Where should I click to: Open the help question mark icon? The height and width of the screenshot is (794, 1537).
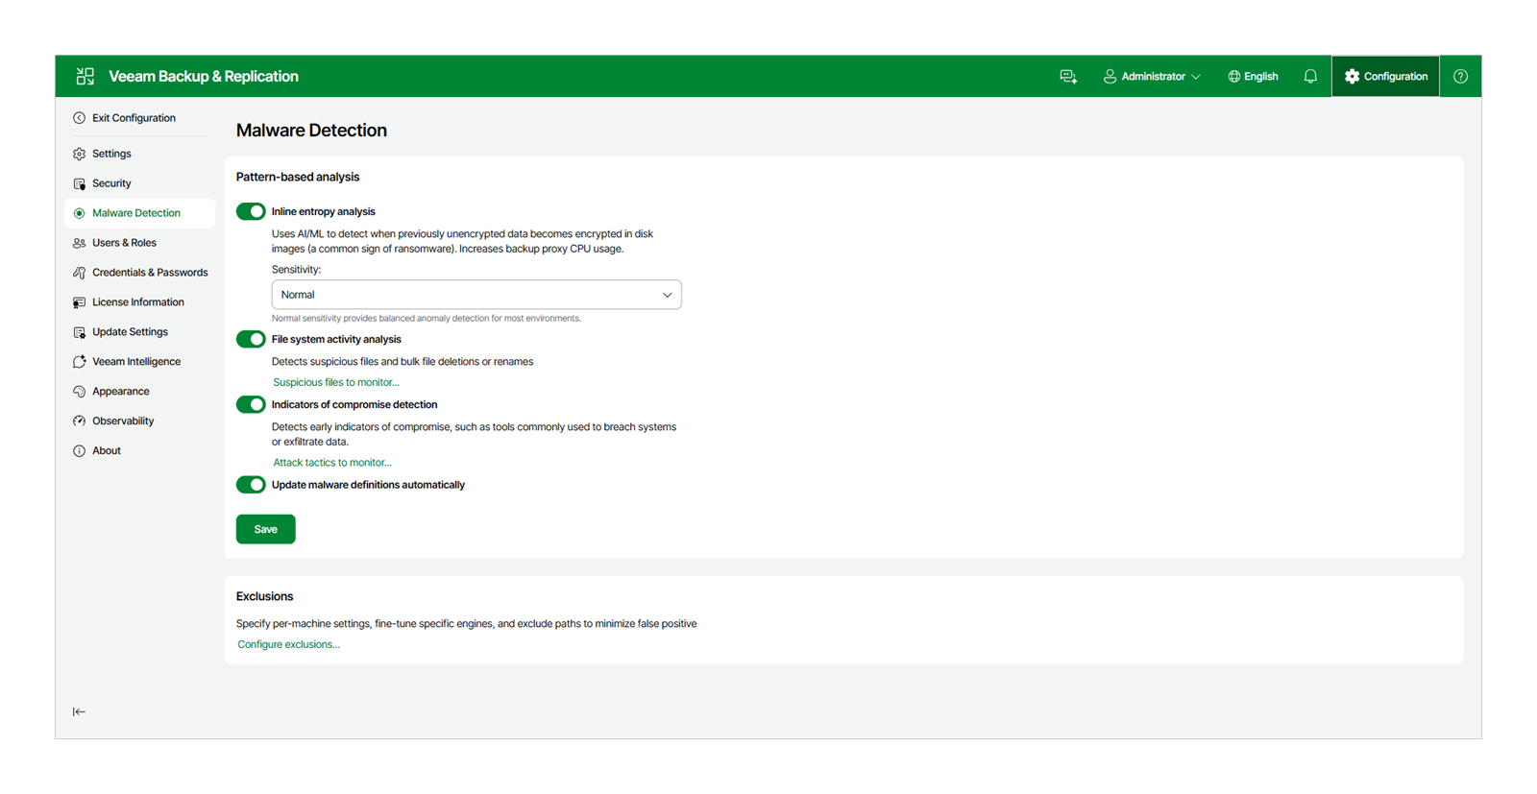click(x=1460, y=77)
